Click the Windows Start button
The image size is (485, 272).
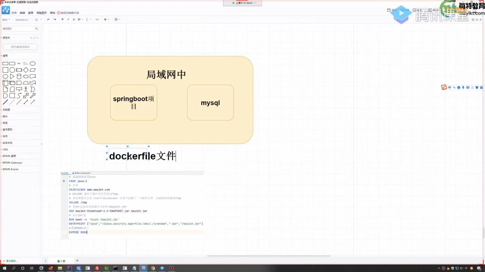click(x=4, y=268)
